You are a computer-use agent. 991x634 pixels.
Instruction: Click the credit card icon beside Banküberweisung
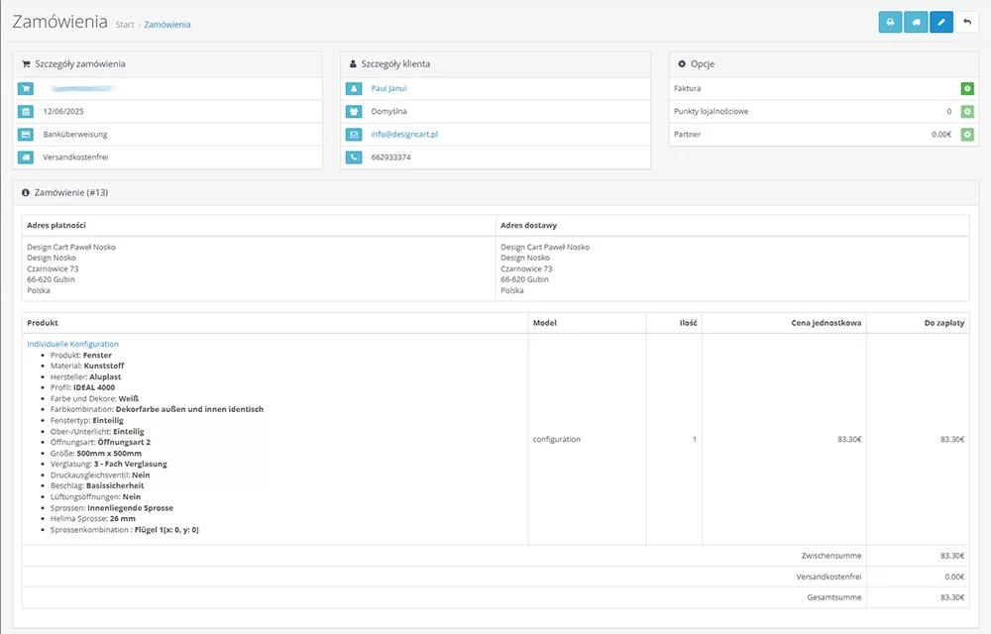pos(26,135)
